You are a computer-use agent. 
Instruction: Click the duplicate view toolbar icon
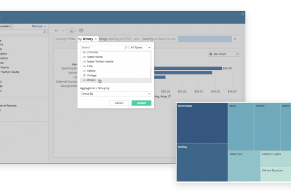coord(81,31)
